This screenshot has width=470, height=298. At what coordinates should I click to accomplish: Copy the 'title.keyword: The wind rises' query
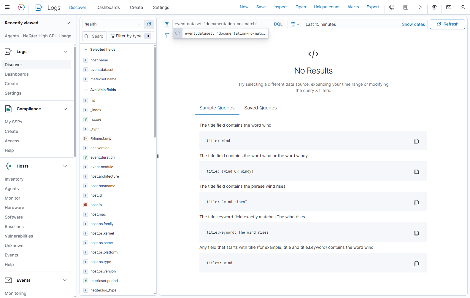[417, 233]
